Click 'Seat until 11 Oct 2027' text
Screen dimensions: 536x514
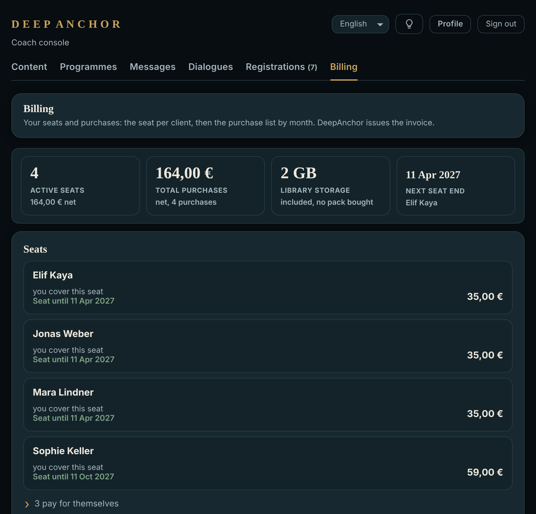(x=73, y=477)
